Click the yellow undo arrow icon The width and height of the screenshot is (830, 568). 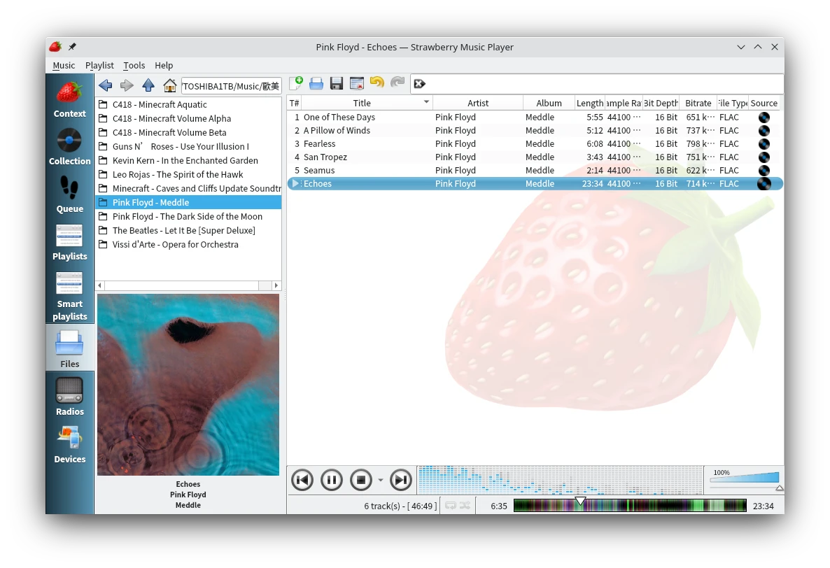point(377,83)
